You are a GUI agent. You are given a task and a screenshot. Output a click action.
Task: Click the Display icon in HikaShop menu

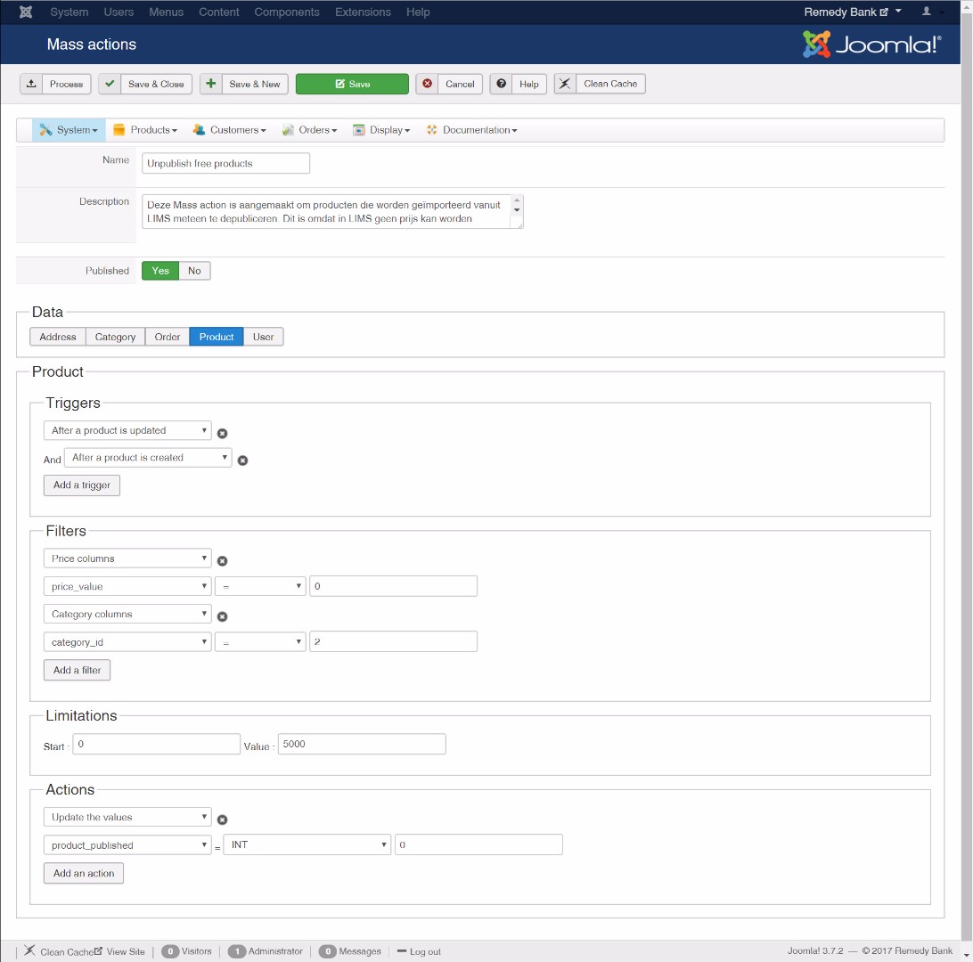(x=359, y=130)
